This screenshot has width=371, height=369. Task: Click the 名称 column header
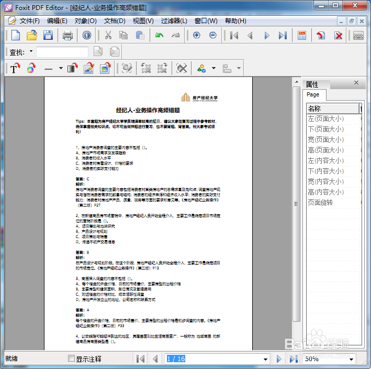click(x=333, y=108)
